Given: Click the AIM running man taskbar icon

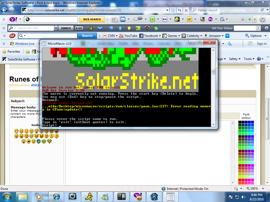Looking at the screenshot, I should [x=89, y=197].
